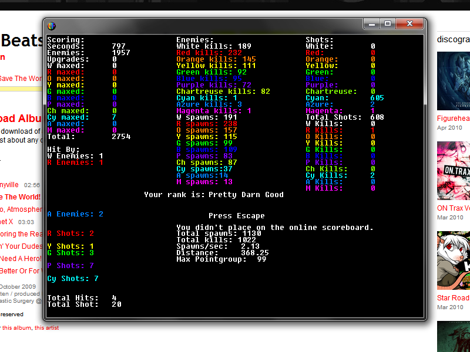Play the track ending in 'nyville'
The image size is (470, 352).
(x=9, y=185)
